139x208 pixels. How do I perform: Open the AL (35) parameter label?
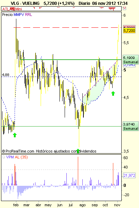[21, 157]
